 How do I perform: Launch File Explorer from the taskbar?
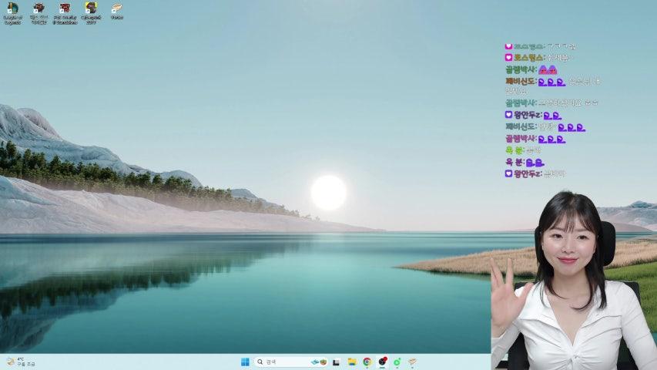coord(351,362)
